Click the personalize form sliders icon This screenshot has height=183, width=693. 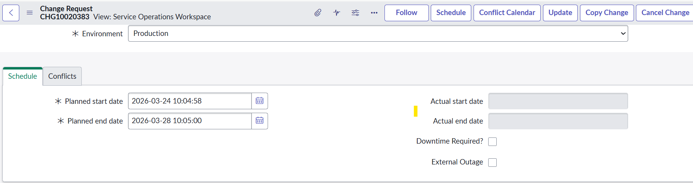(355, 13)
